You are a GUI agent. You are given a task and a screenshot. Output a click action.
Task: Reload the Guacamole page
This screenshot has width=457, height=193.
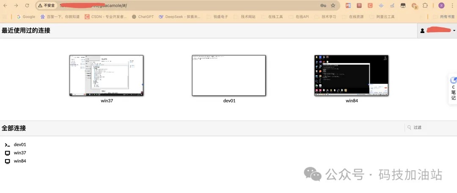27,6
